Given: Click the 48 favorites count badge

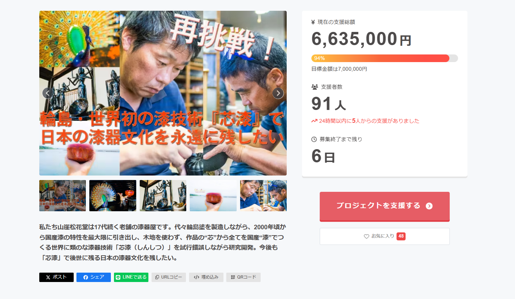Looking at the screenshot, I should point(401,236).
